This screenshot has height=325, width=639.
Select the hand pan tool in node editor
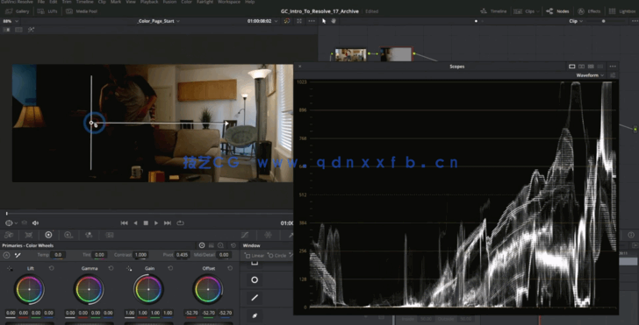pos(334,21)
